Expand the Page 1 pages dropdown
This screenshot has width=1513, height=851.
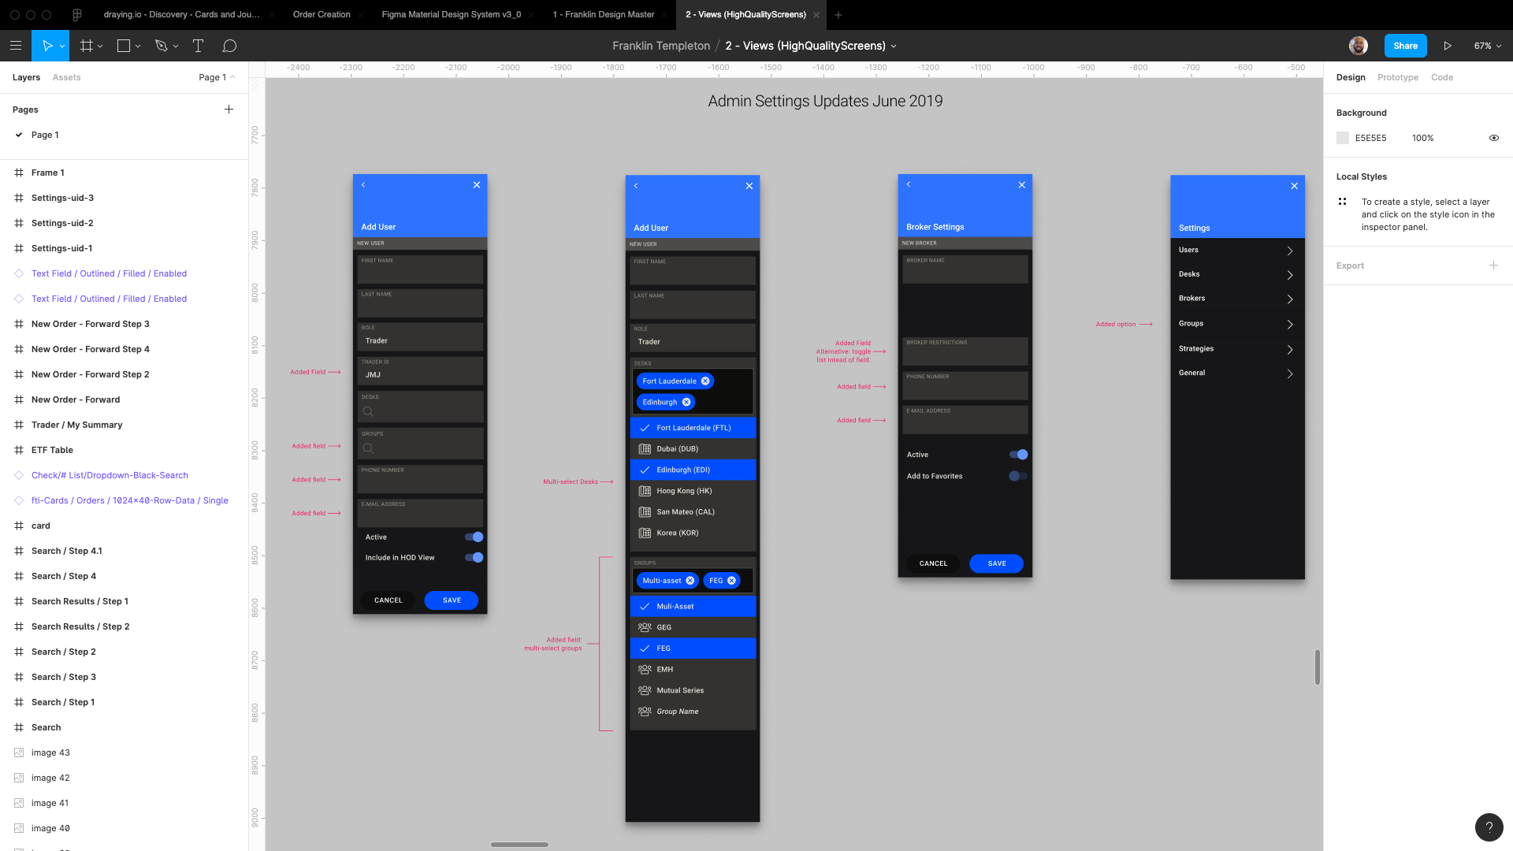[217, 77]
